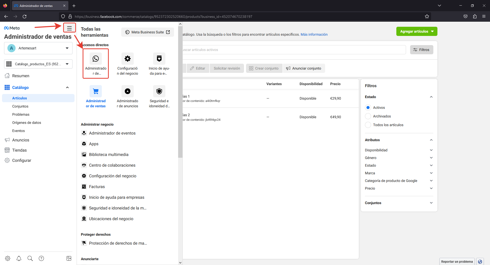Screen dimensions: 490x265
Task: Click the browser address bar URL
Action: [x=163, y=17]
